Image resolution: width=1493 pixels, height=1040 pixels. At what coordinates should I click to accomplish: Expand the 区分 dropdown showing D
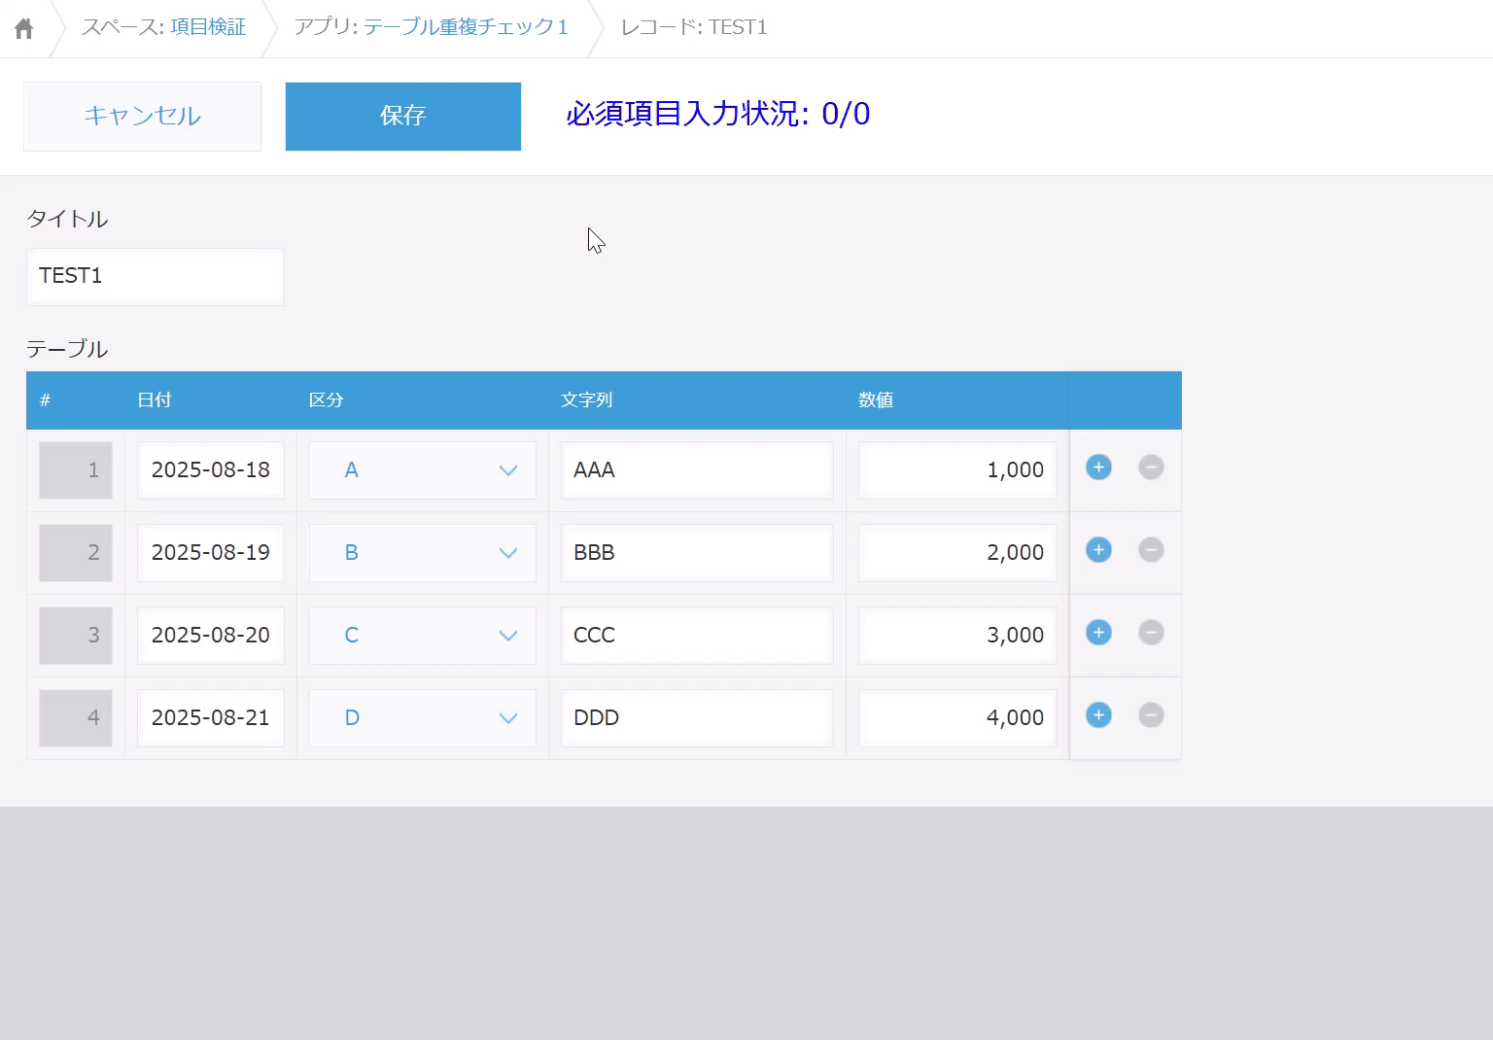(423, 718)
